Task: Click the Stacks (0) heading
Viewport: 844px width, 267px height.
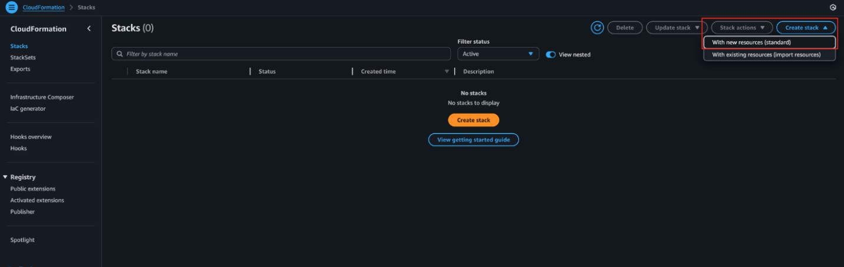Action: (133, 28)
